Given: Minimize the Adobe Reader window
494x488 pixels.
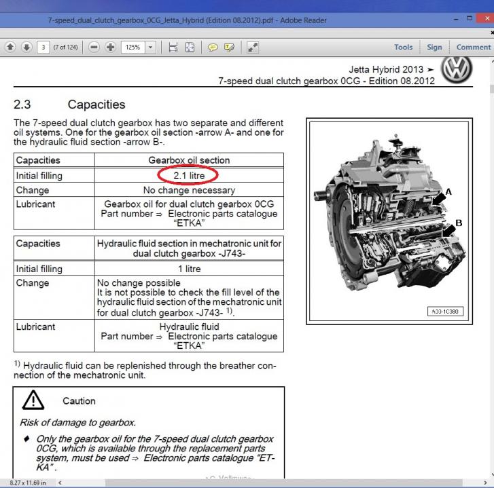Looking at the screenshot, I should (456, 20).
